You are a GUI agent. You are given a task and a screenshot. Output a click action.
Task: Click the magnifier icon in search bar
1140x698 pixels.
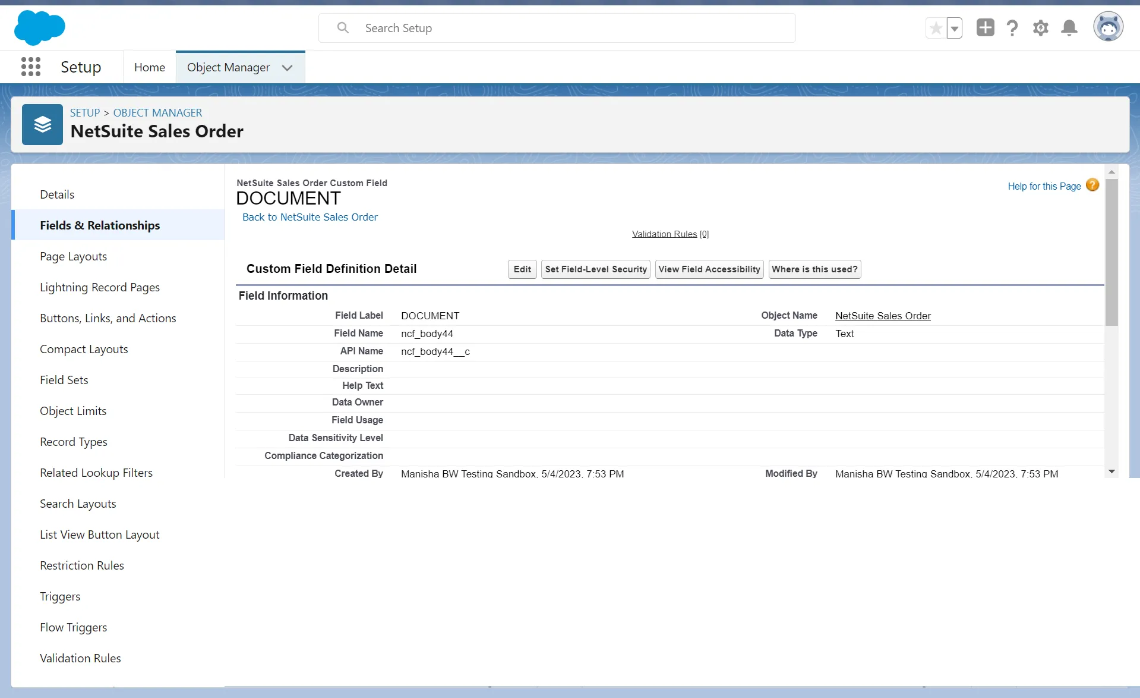click(x=343, y=28)
